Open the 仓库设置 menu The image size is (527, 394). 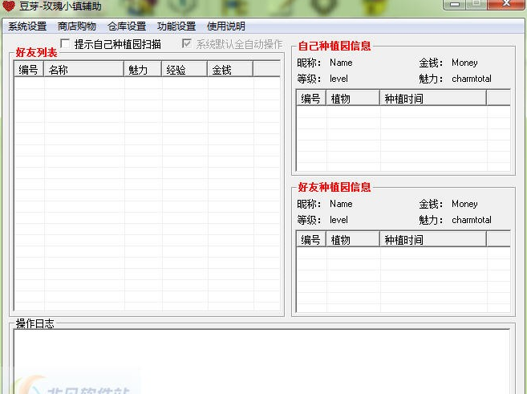coord(127,26)
